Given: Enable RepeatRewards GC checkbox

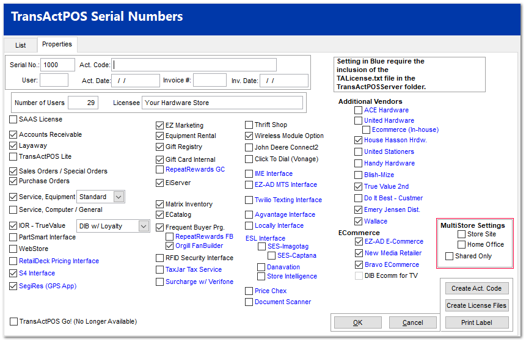Looking at the screenshot, I should point(159,170).
